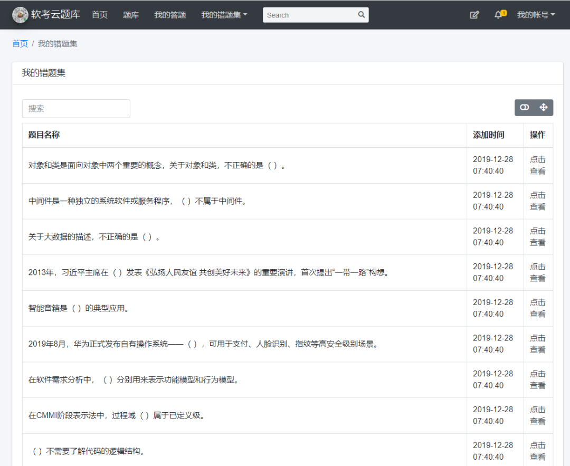570x466 pixels.
Task: Click 点击查看 for 软件需求分析 question
Action: point(537,379)
